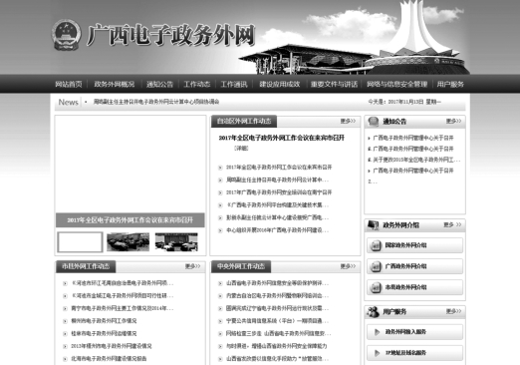Click the play arrow on IP地址 service button
The image size is (520, 365).
(x=377, y=353)
